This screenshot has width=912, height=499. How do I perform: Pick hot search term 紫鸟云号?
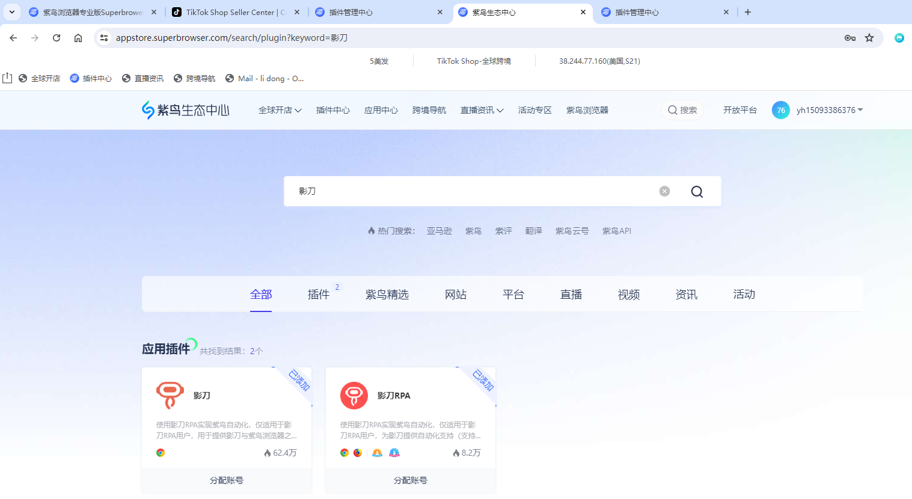click(572, 231)
